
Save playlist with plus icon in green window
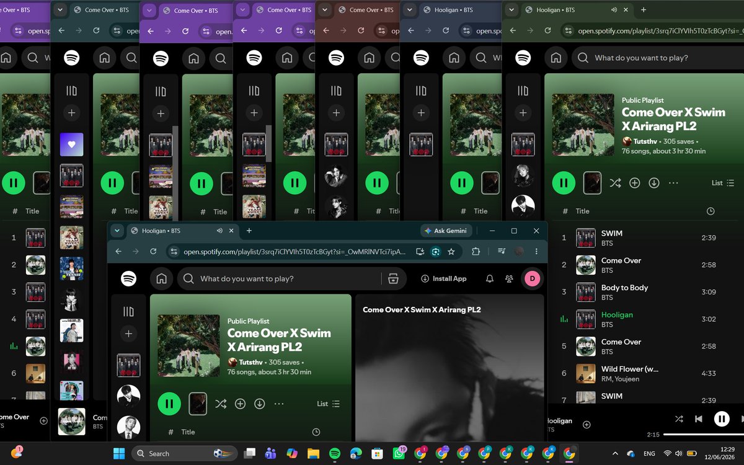634,183
